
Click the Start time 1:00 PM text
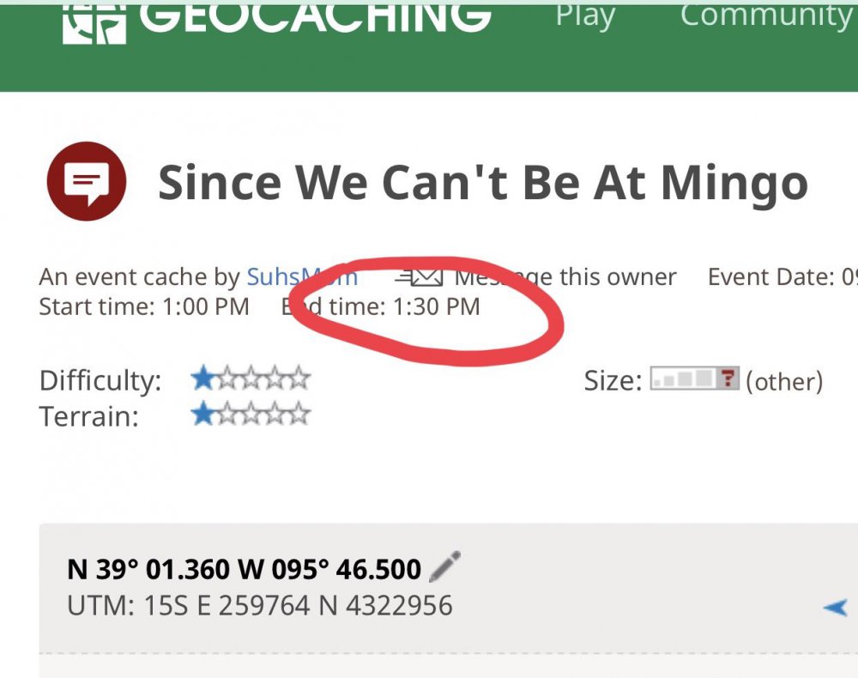(144, 306)
